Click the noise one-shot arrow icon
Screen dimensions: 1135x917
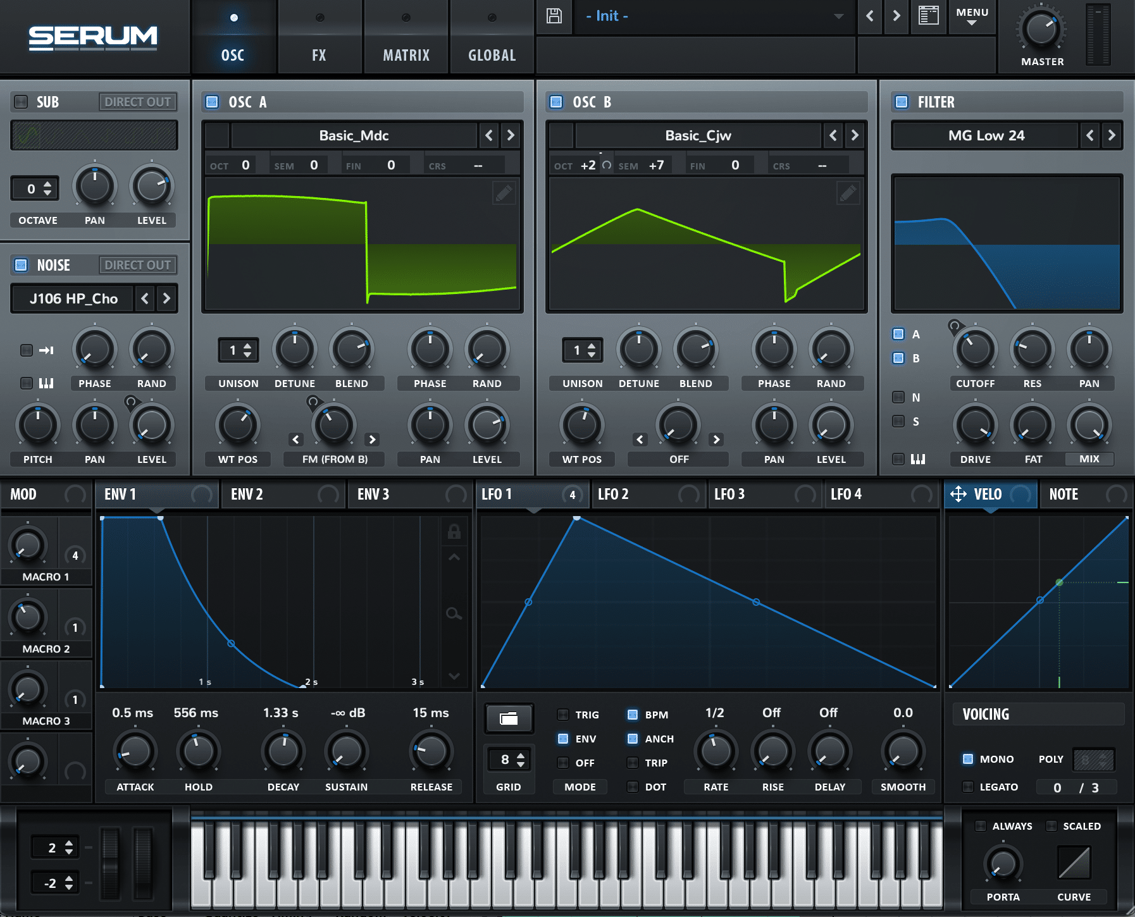click(x=46, y=350)
